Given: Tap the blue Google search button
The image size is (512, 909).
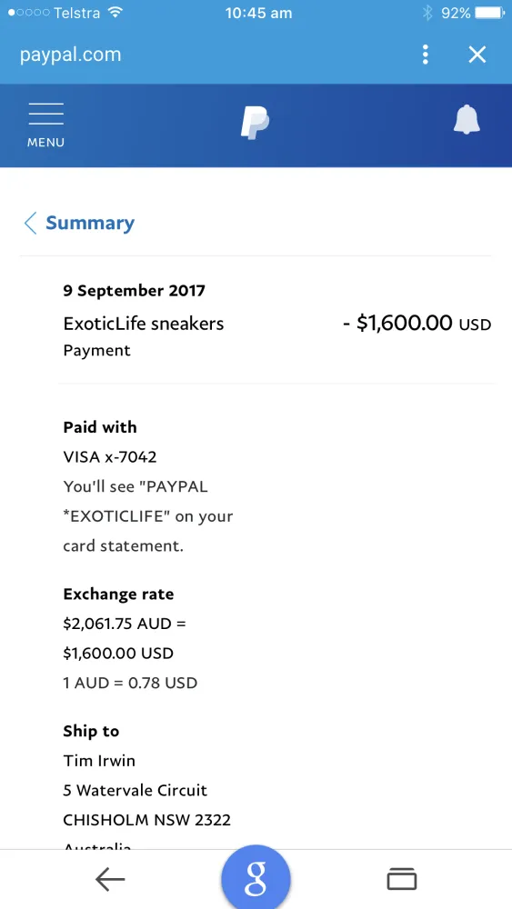Looking at the screenshot, I should click(x=256, y=878).
